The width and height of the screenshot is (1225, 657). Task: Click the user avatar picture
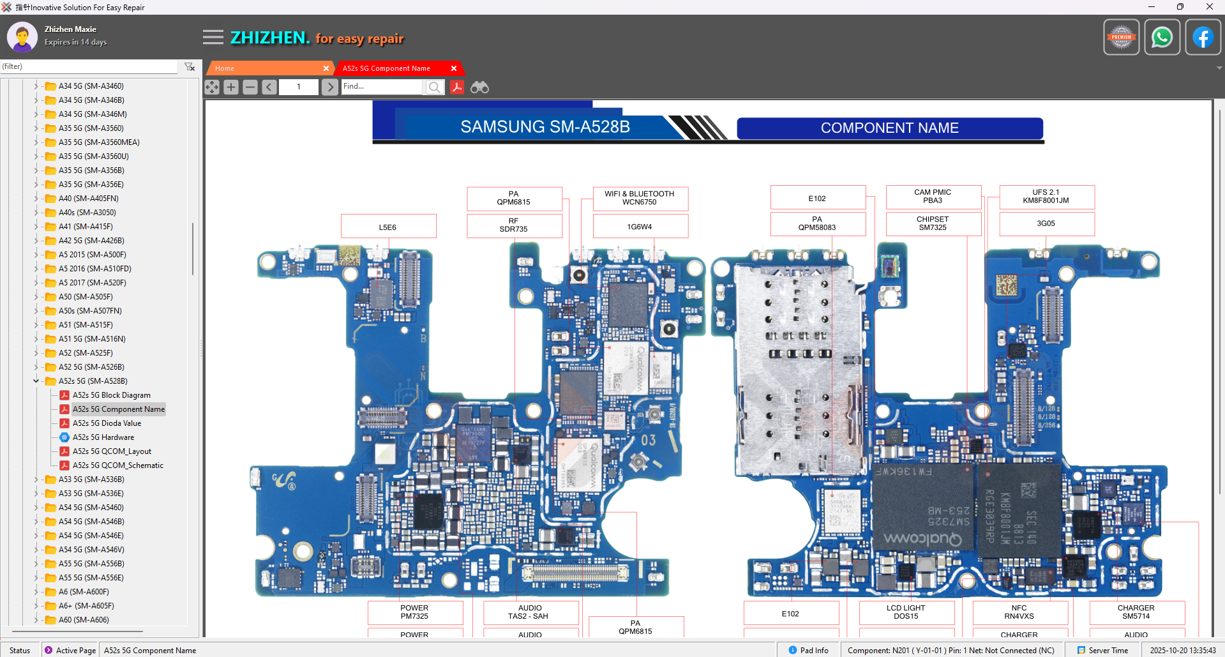(x=22, y=37)
